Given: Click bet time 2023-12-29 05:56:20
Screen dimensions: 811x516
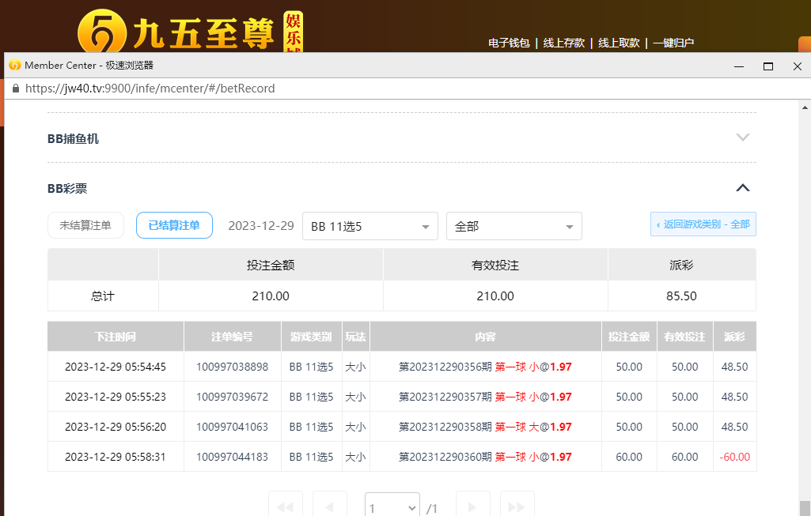Looking at the screenshot, I should click(x=116, y=427).
